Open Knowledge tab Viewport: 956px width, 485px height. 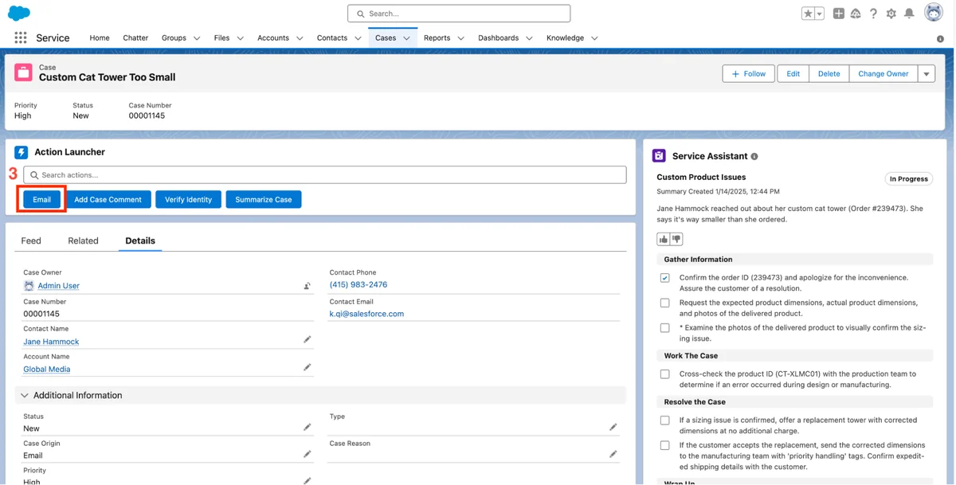coord(565,37)
